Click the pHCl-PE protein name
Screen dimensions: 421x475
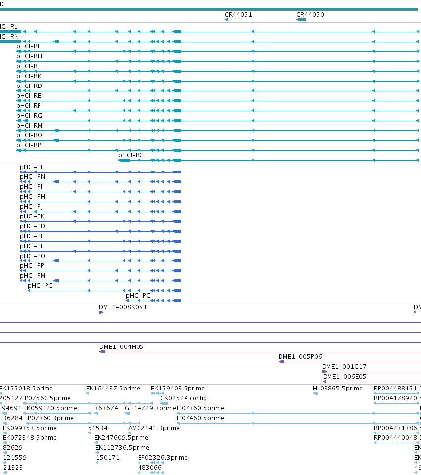[x=32, y=236]
